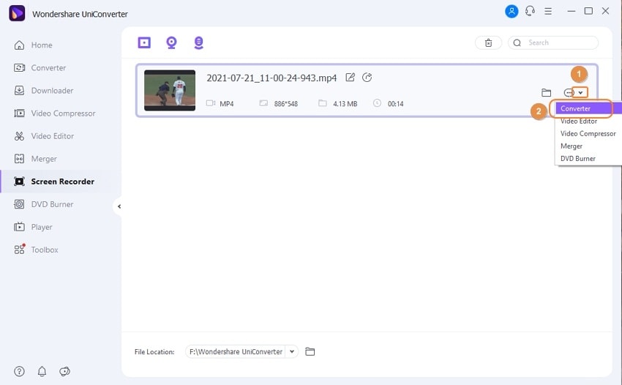The image size is (622, 385).
Task: Click the share icon beside filename
Action: [367, 78]
